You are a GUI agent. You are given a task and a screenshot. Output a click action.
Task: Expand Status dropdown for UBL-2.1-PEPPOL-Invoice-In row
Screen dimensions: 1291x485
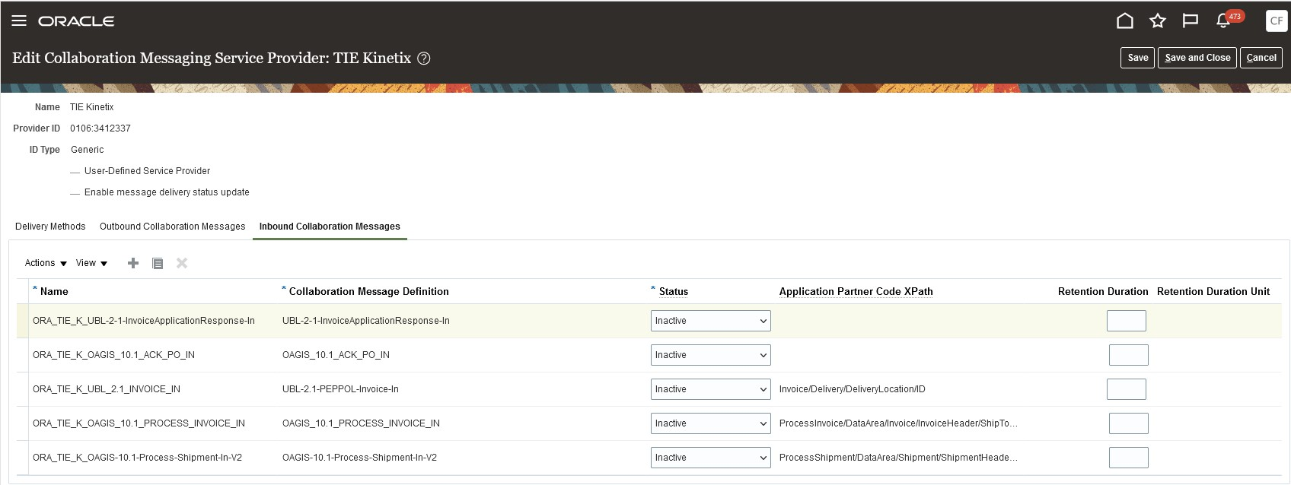tap(710, 389)
